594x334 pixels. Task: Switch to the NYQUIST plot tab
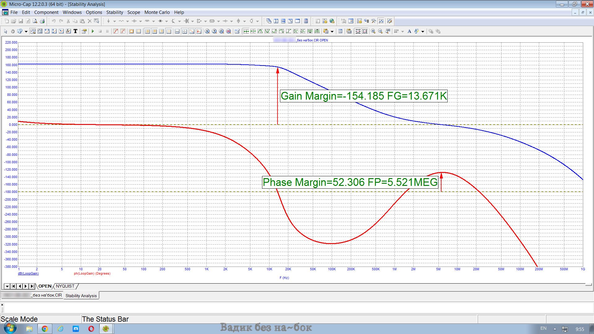pos(65,286)
